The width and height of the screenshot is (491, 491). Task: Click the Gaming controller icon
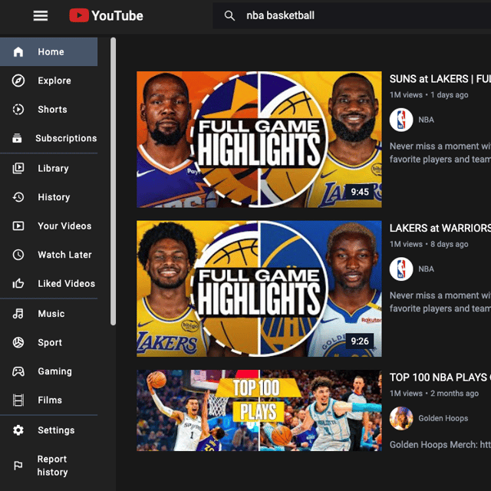[x=18, y=371]
